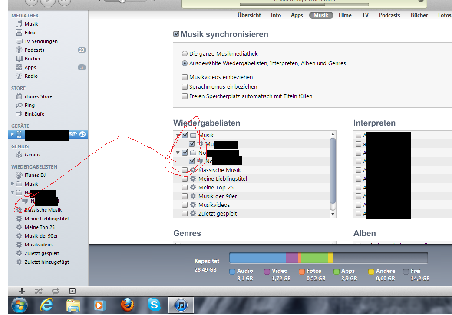
Task: Click the add playlist plus icon
Action: (x=22, y=291)
